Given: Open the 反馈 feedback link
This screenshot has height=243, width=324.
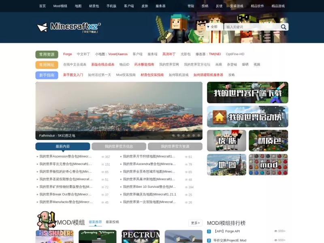Looking at the screenshot, I should click(x=219, y=6).
